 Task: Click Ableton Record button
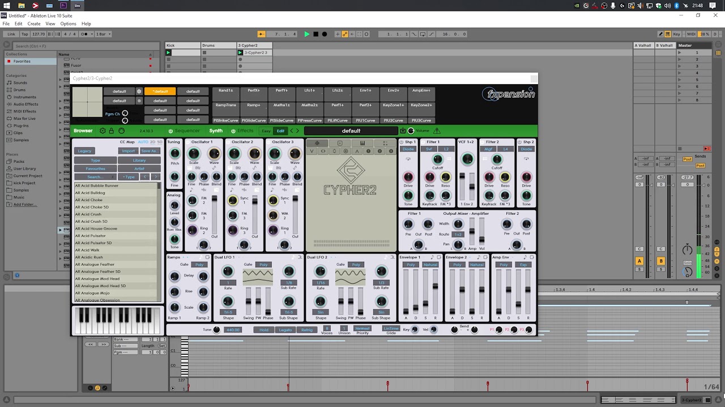[x=325, y=34]
